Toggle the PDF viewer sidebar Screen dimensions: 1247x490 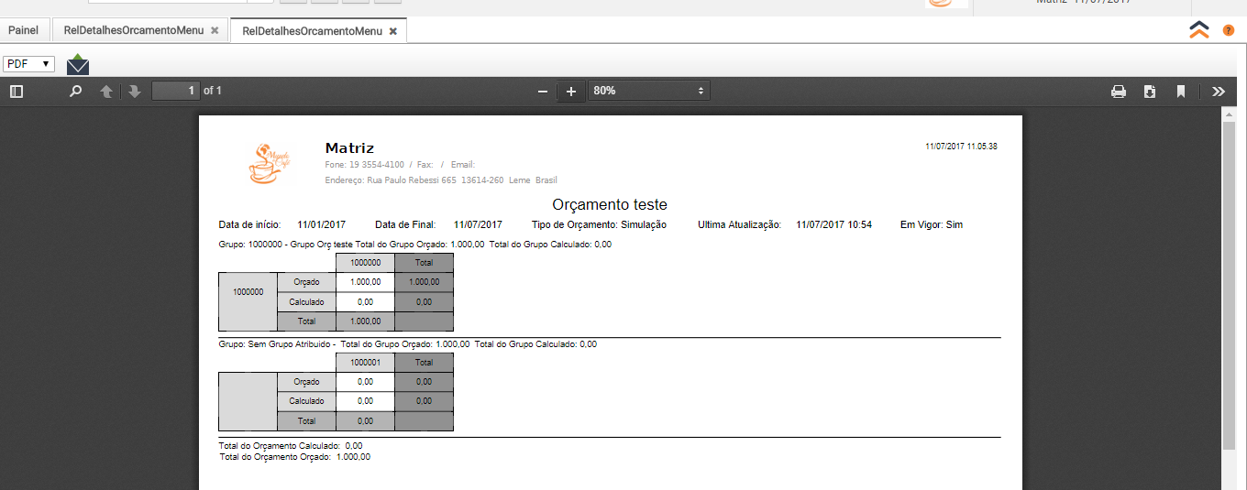click(16, 91)
